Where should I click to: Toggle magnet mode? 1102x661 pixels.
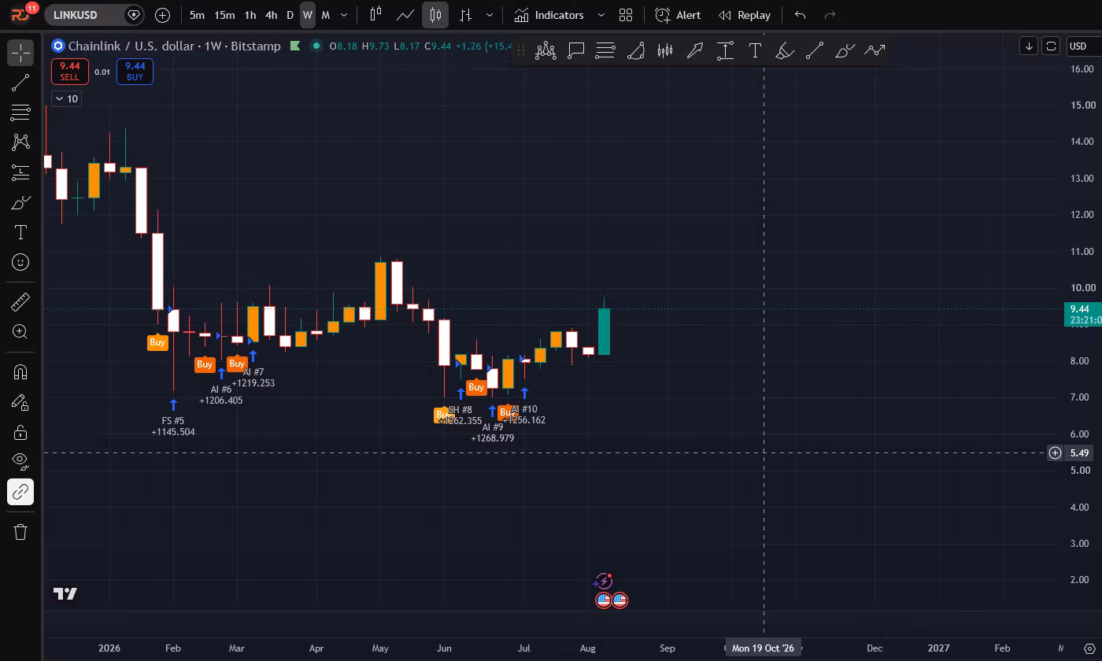pos(20,371)
